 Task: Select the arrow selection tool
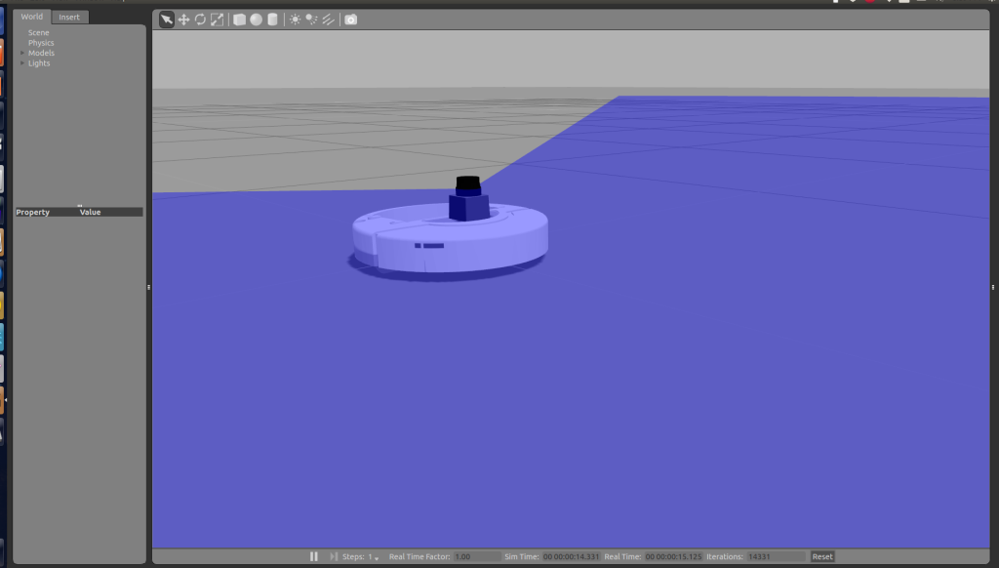tap(167, 19)
